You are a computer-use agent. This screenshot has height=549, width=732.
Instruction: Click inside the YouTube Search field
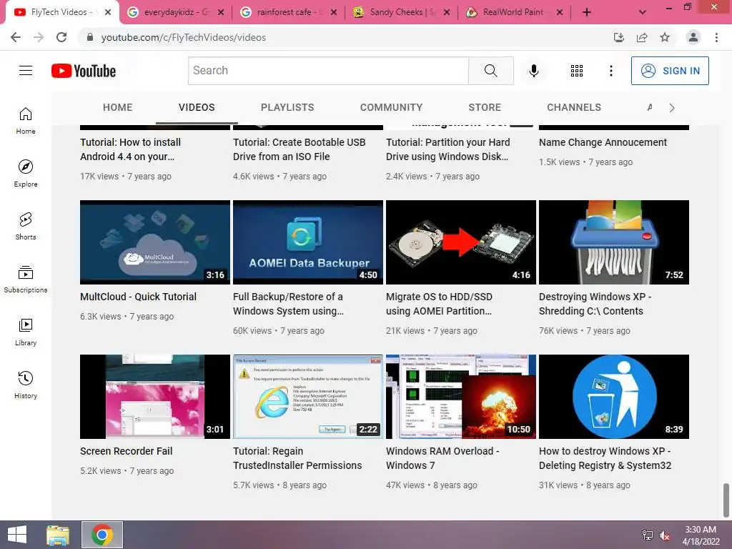coord(328,71)
